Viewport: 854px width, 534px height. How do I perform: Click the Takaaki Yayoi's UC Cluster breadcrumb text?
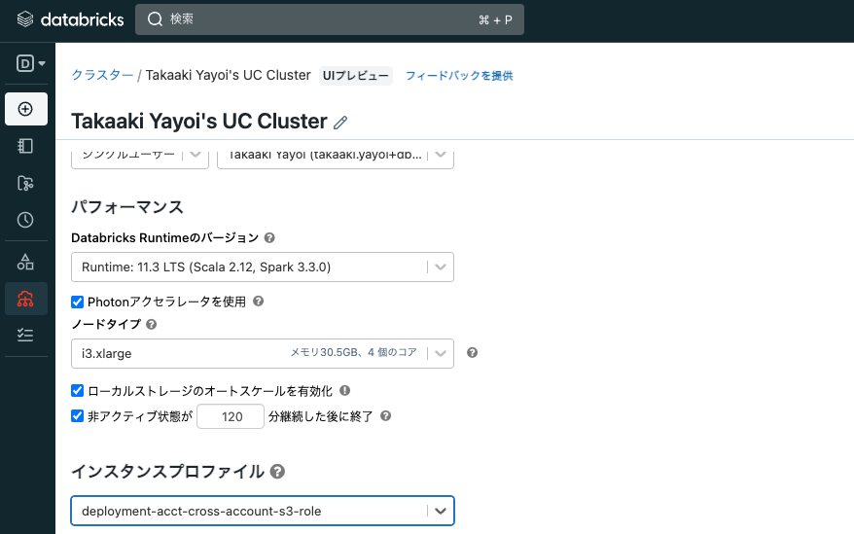click(229, 75)
